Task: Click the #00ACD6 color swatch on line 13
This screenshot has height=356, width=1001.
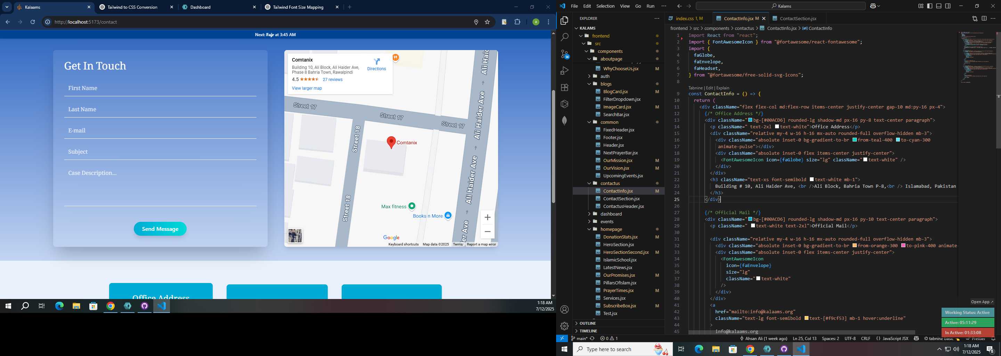Action: (x=750, y=120)
